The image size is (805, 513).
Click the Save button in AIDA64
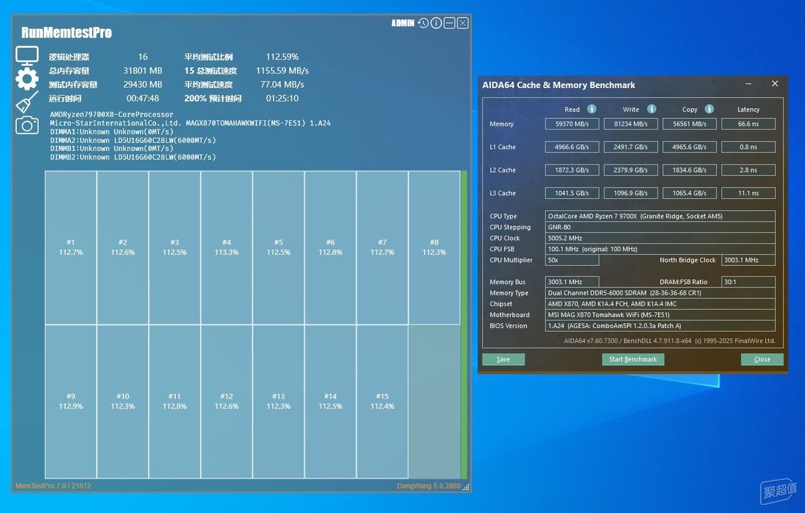tap(503, 359)
